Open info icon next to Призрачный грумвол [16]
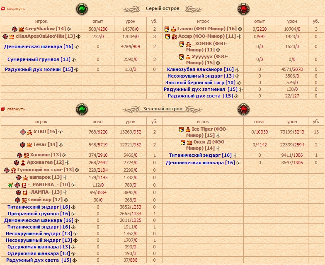Image resolution: width=325 pixels, height=265 pixels. (73, 214)
